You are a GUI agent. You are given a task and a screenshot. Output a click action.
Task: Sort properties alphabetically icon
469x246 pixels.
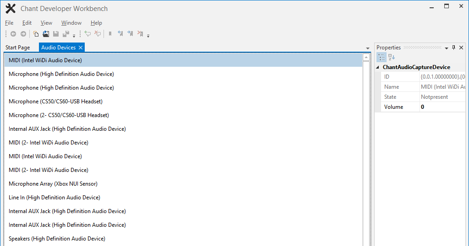(391, 57)
